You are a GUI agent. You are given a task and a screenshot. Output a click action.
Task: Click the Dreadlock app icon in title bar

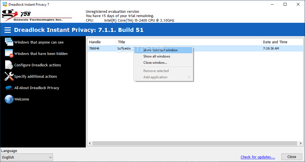point(5,4)
